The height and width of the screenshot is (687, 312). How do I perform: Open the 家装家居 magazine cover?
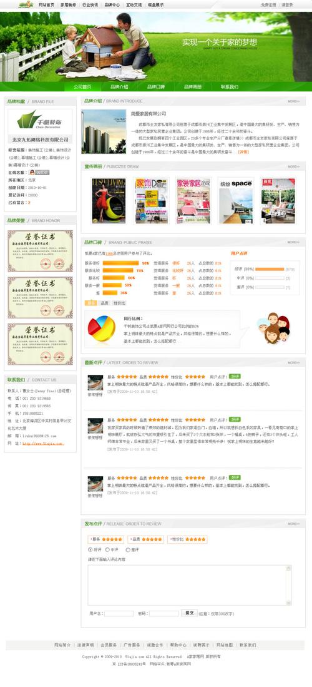193,201
